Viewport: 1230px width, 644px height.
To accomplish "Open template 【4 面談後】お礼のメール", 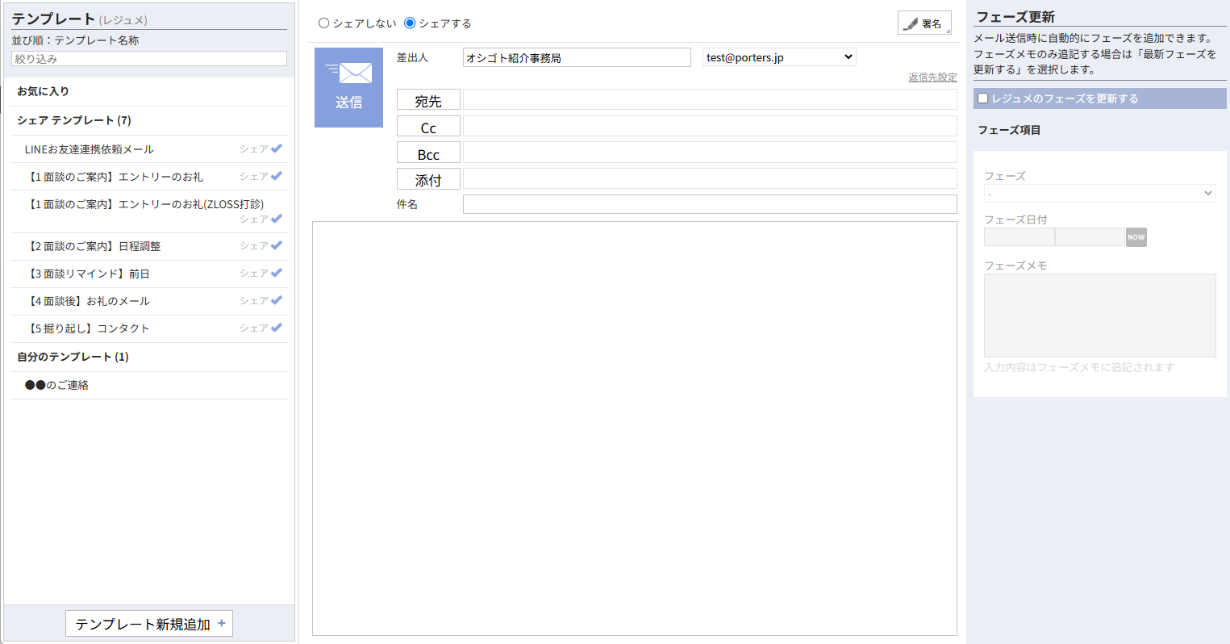I will click(87, 301).
